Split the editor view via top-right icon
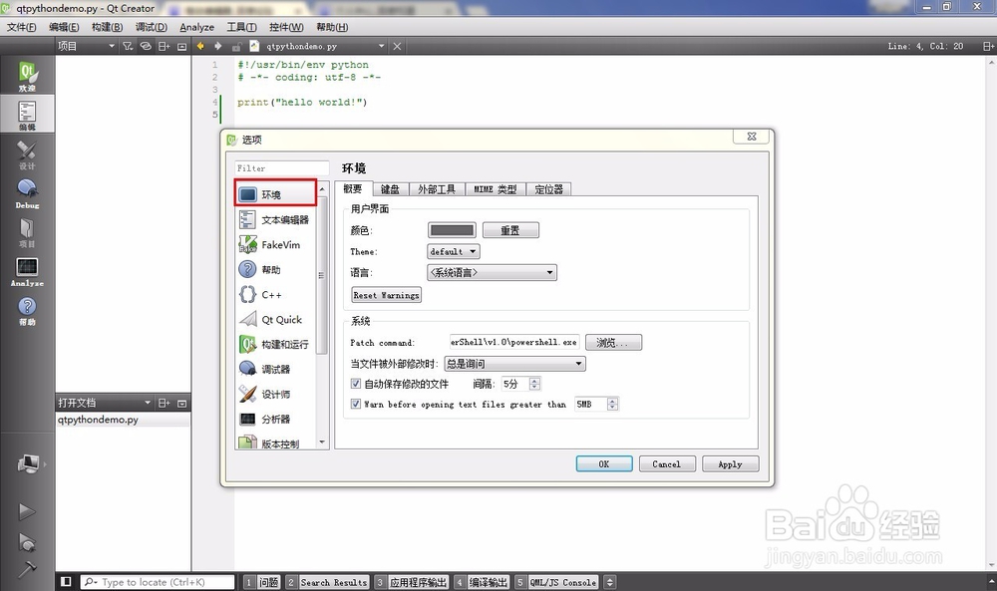This screenshot has width=997, height=591. coord(987,46)
